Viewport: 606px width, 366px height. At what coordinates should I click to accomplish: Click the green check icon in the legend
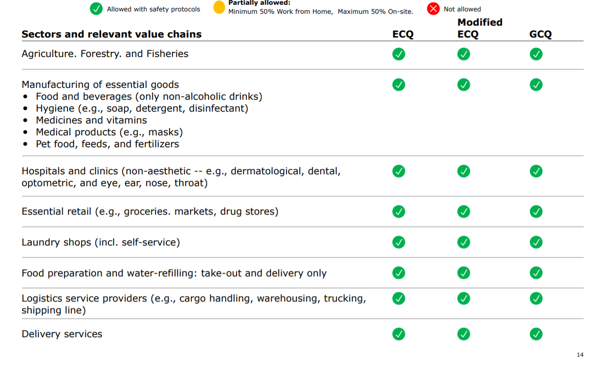tap(96, 9)
